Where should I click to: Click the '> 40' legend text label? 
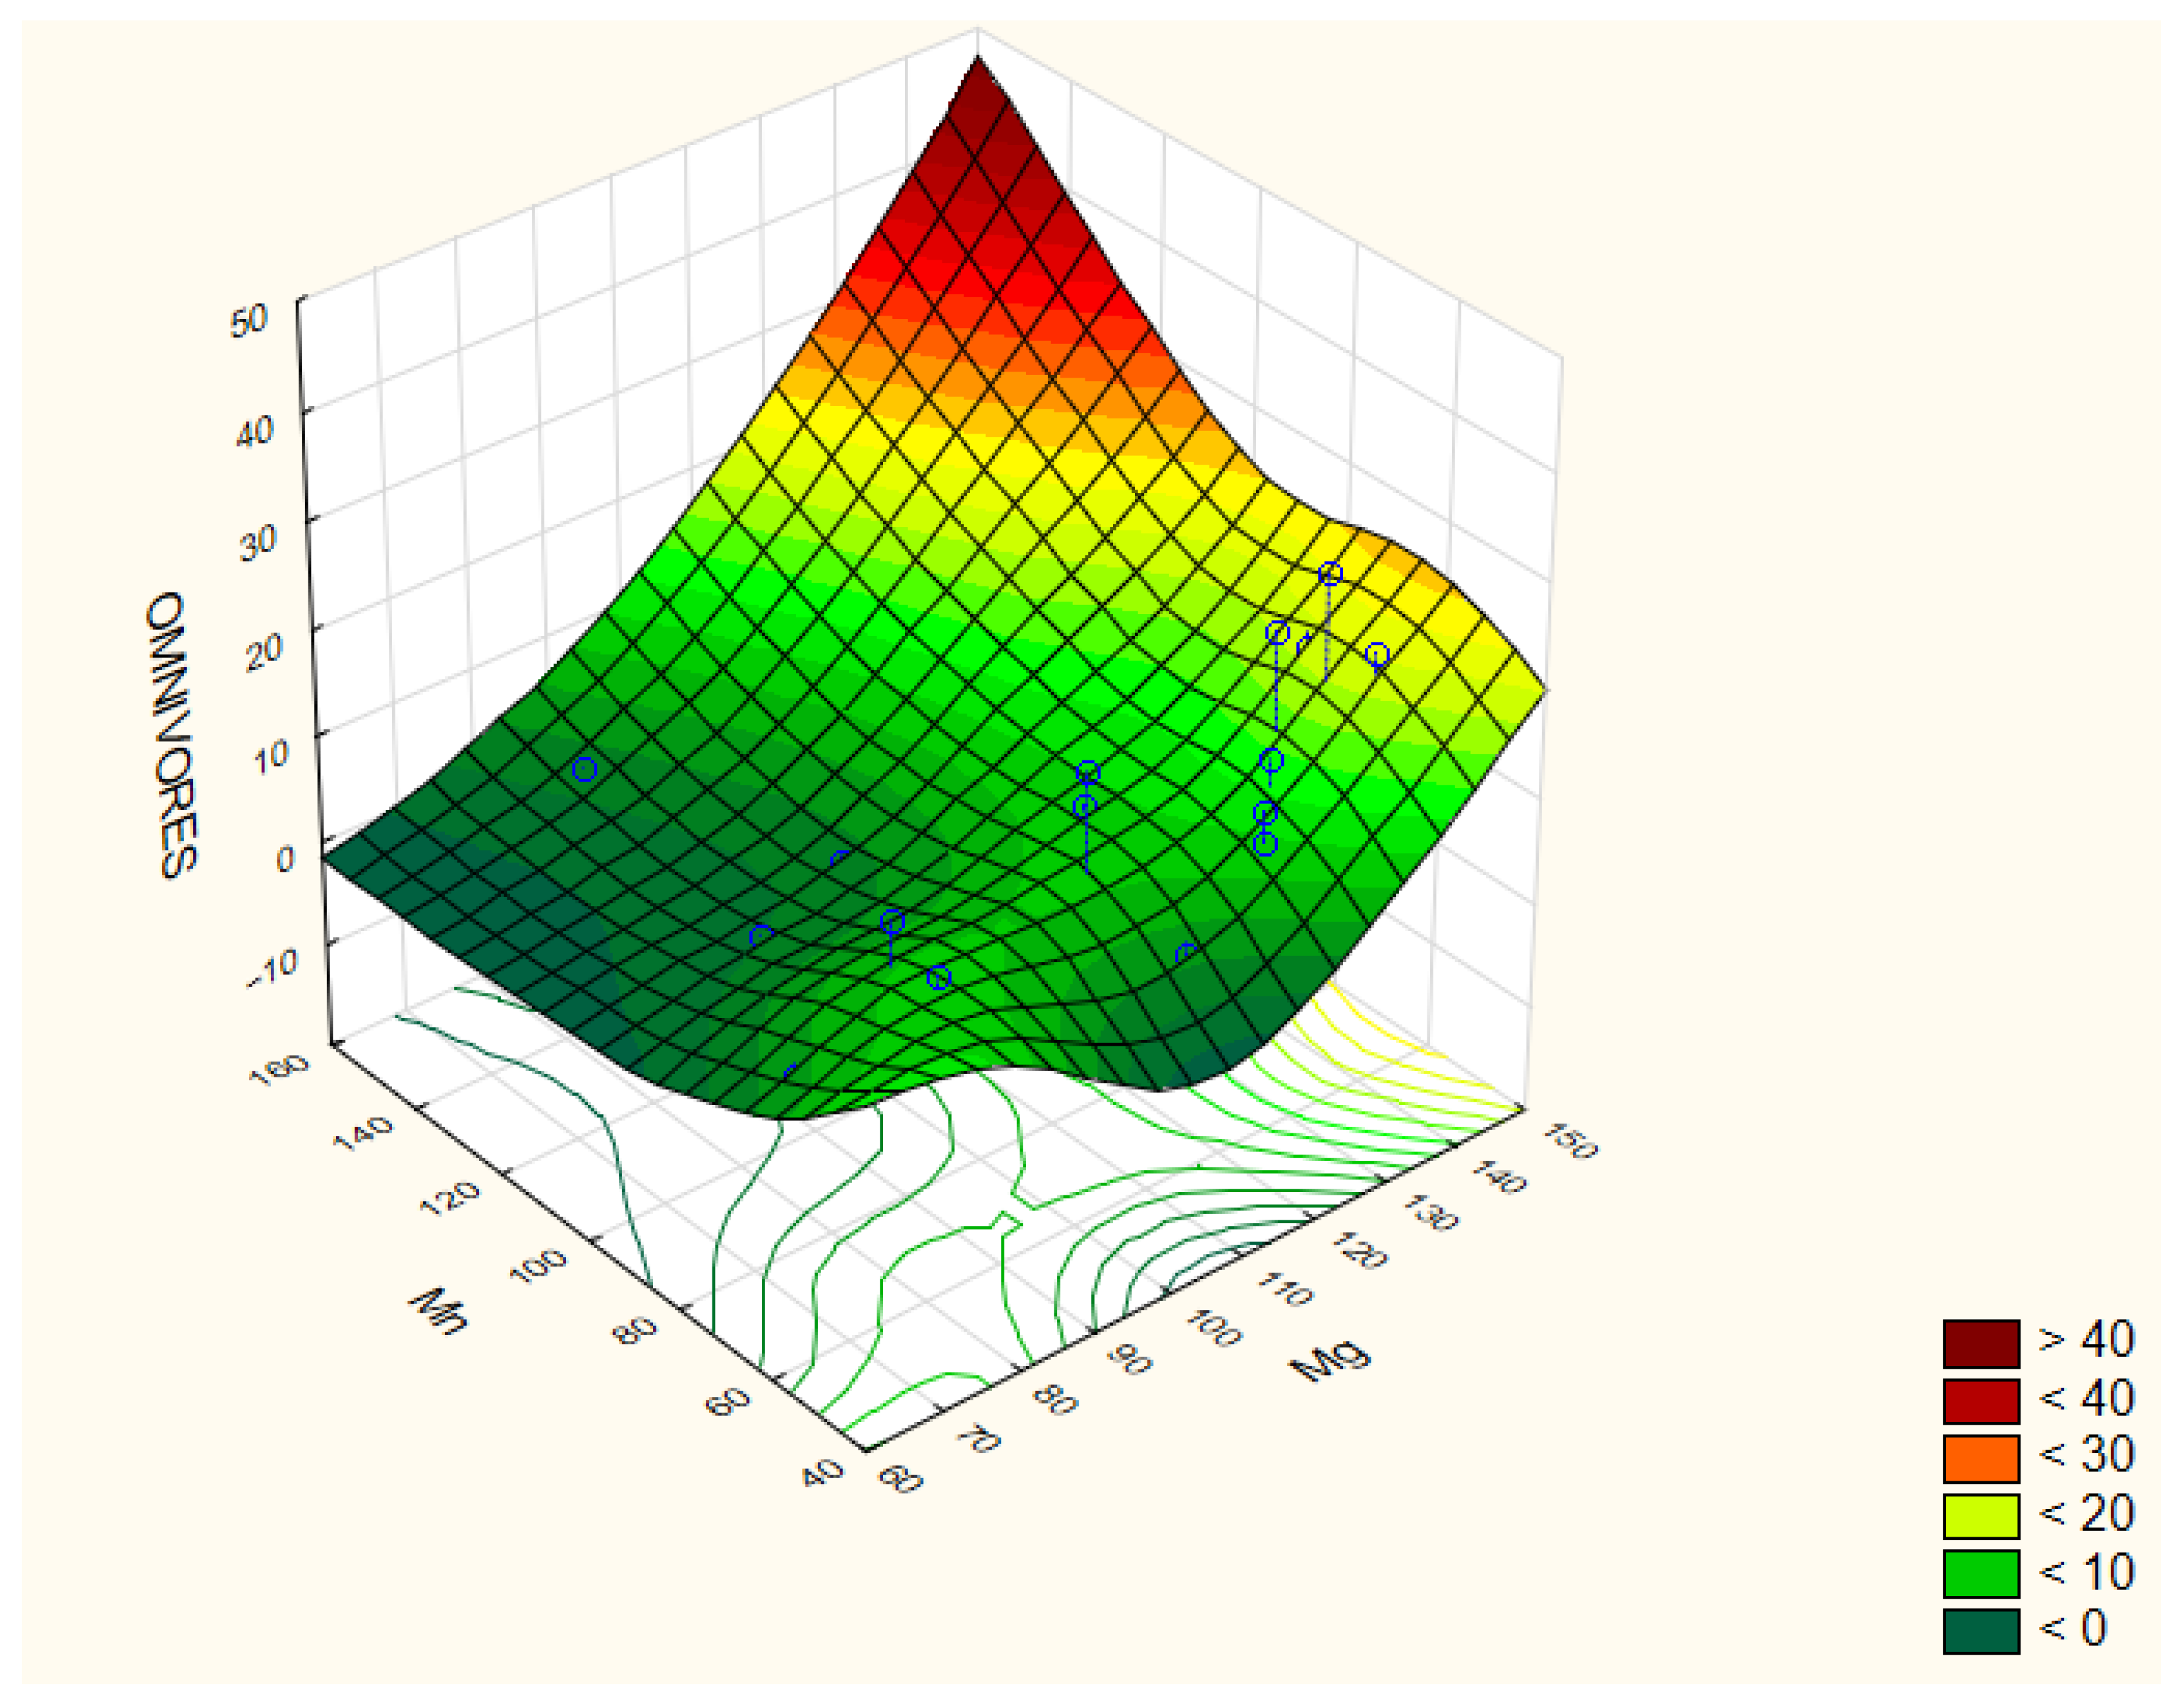click(x=2086, y=1340)
